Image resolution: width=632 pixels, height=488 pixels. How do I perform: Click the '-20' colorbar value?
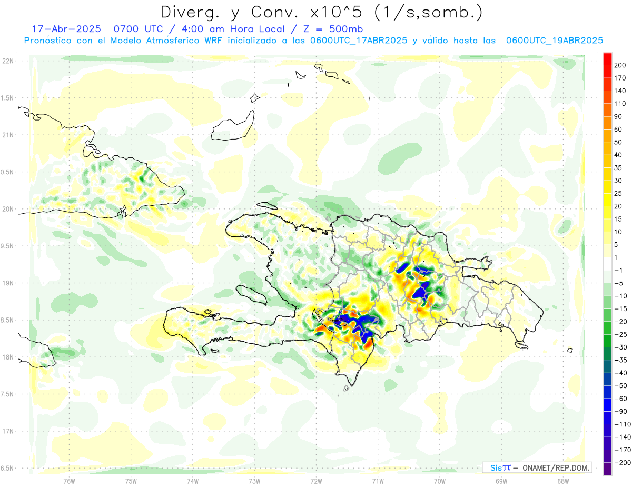click(621, 322)
